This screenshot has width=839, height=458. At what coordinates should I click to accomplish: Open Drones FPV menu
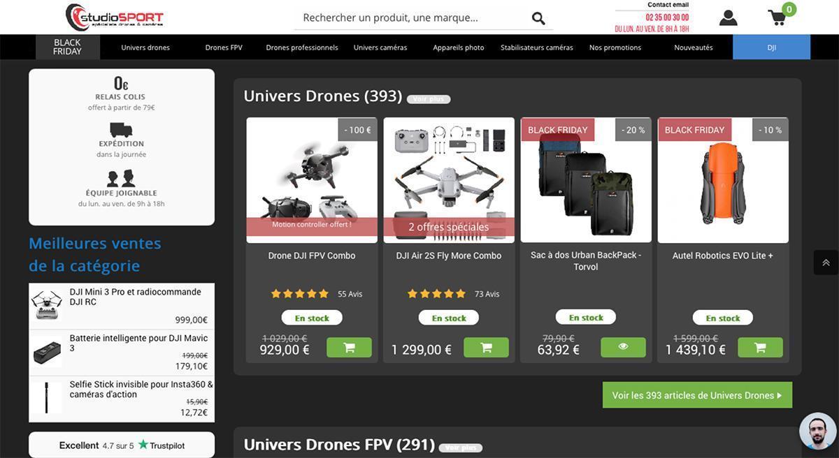pyautogui.click(x=224, y=47)
